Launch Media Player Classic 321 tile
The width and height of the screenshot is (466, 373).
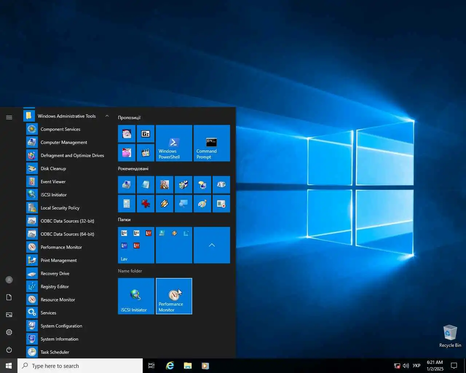[x=146, y=153]
